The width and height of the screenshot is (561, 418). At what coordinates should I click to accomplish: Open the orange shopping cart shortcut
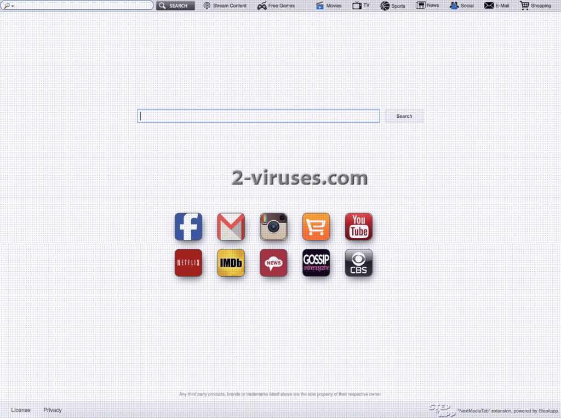316,227
